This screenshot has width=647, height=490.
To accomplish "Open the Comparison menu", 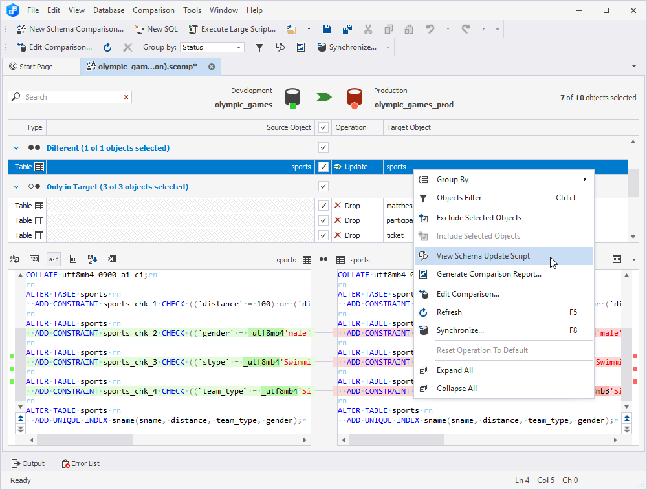I will coord(153,10).
